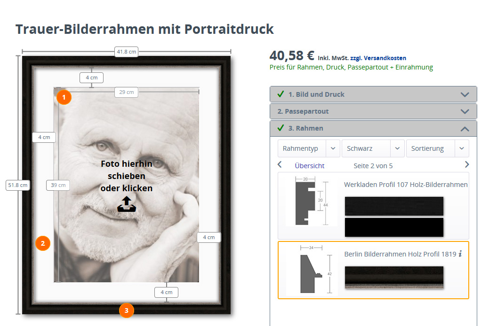Select the top black swatch of Werkladen frame
The width and height of the screenshot is (497, 326).
click(x=394, y=206)
